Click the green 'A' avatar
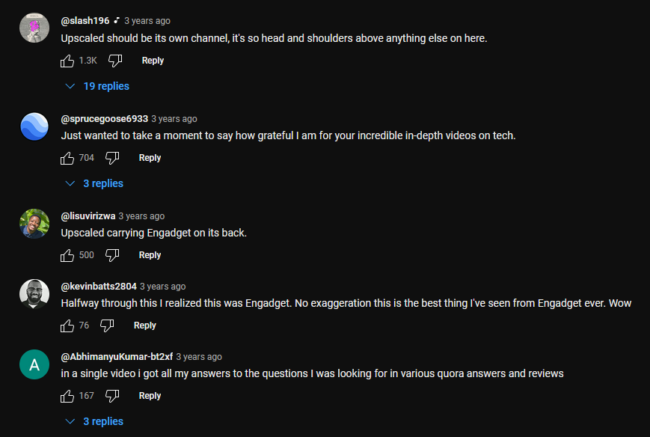This screenshot has height=437, width=650. click(x=34, y=364)
